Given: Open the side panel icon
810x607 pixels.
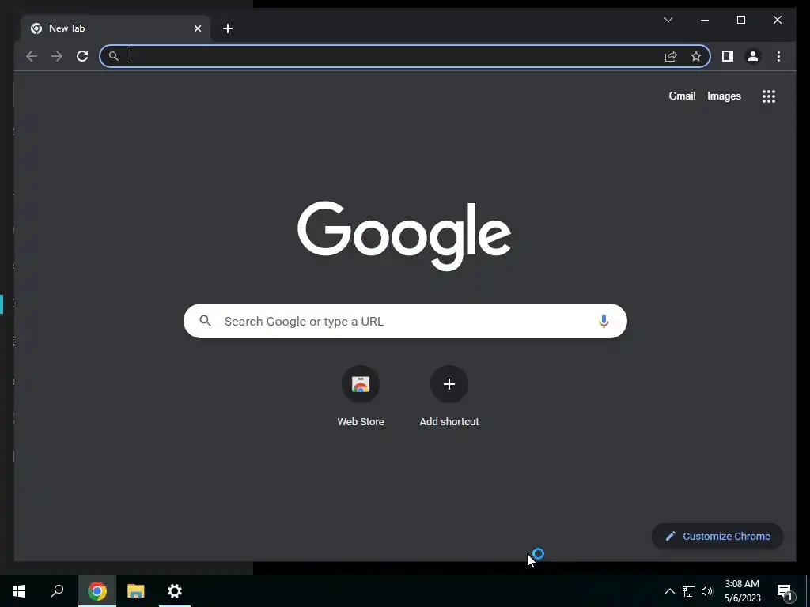Looking at the screenshot, I should 728,56.
